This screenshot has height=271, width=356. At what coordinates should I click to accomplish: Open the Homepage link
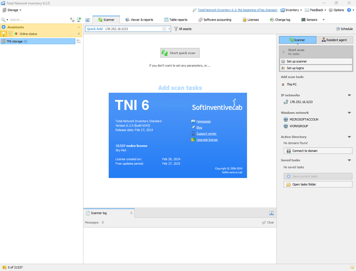203,122
